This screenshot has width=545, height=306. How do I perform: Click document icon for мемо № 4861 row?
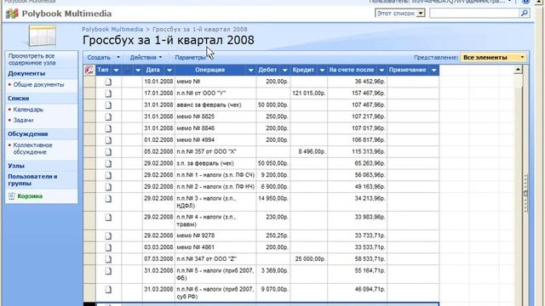coord(108,247)
